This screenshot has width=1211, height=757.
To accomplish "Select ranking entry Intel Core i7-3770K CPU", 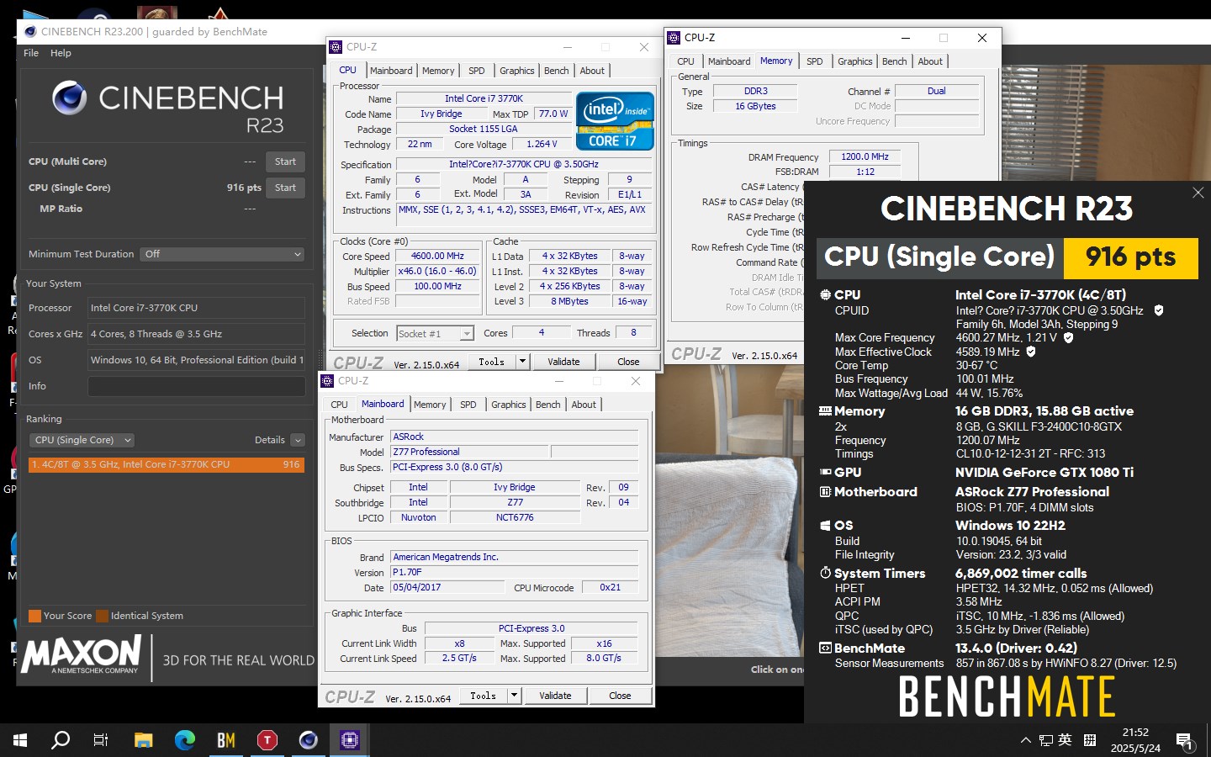I will pos(167,464).
